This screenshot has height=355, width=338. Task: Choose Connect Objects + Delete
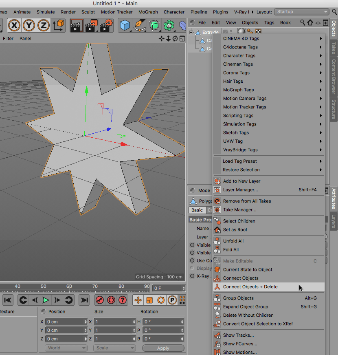pos(269,287)
